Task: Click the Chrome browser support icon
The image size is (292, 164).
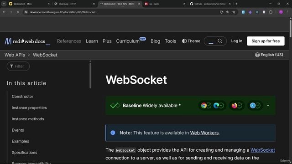Action: (204, 106)
